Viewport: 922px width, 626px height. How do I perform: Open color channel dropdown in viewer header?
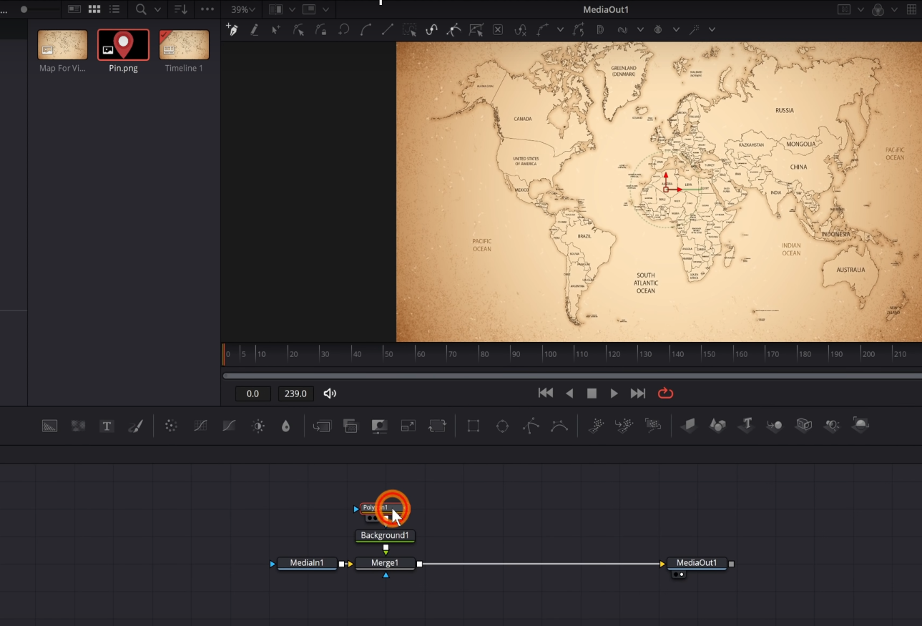(x=895, y=9)
